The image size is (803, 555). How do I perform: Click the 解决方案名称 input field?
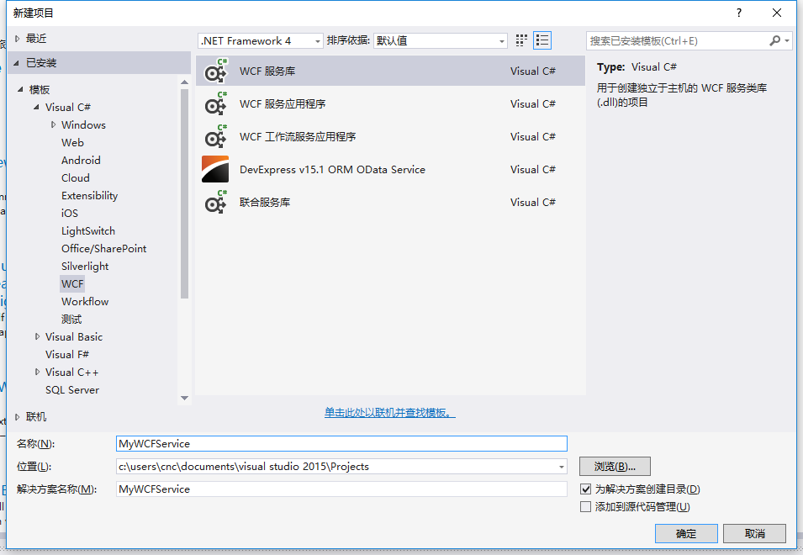pyautogui.click(x=341, y=489)
